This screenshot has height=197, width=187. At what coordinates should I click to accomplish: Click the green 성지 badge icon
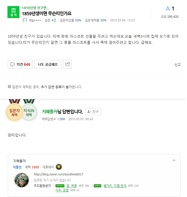click(13, 12)
